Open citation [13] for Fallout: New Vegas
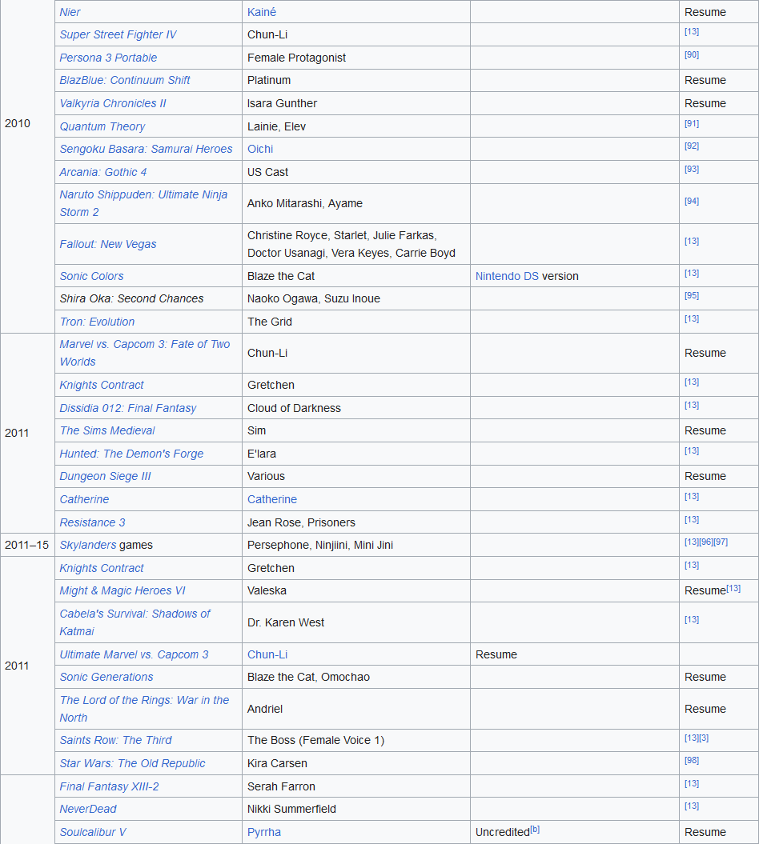759x844 pixels. tap(692, 242)
